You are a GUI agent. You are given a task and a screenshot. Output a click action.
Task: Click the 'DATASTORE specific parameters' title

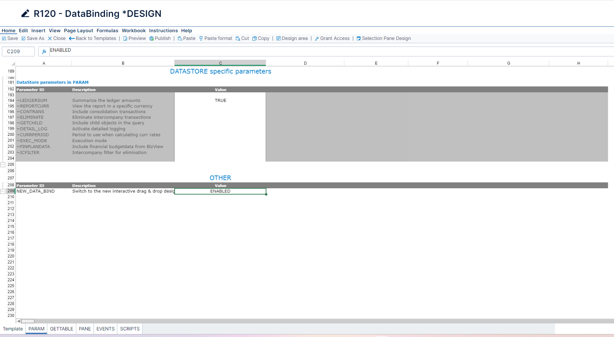coord(220,71)
